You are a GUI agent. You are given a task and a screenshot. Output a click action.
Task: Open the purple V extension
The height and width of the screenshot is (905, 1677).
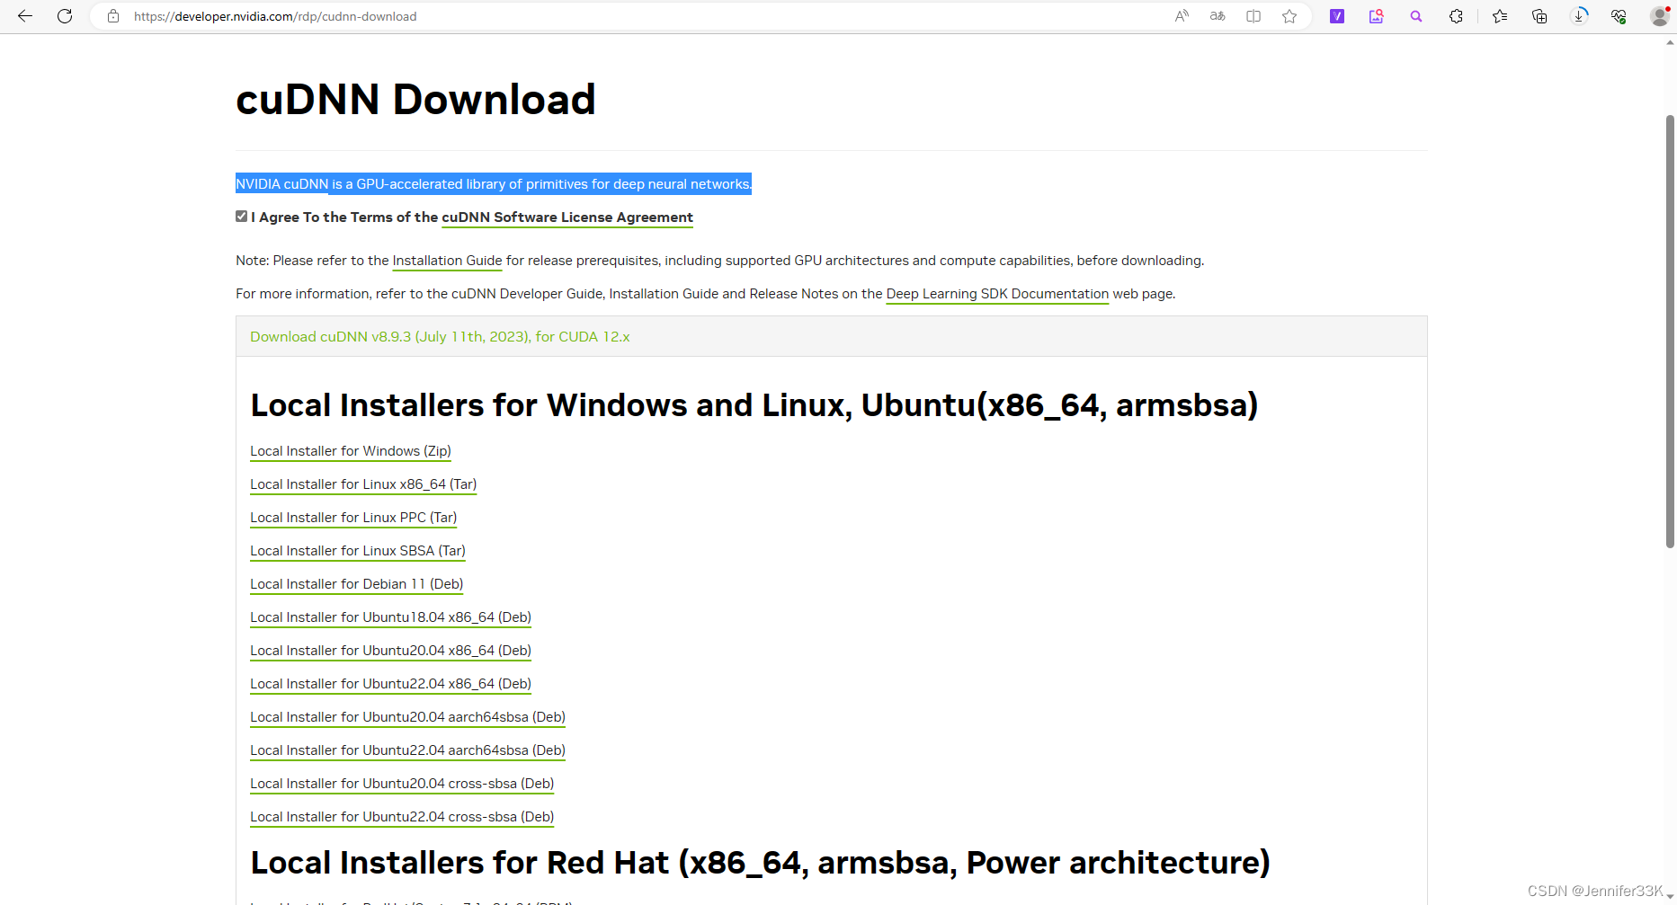(x=1337, y=16)
